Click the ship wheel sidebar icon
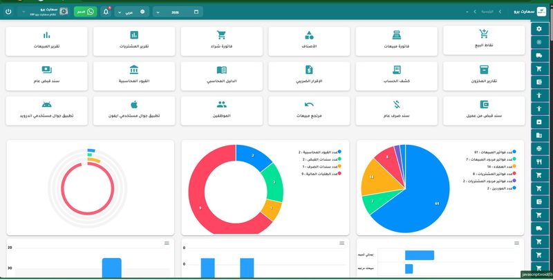Image resolution: width=553 pixels, height=280 pixels. click(538, 148)
